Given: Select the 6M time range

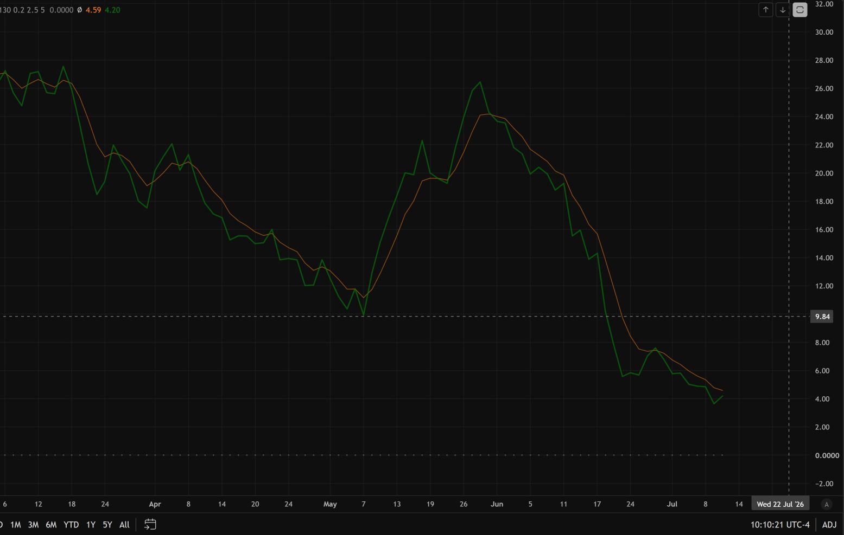Looking at the screenshot, I should pos(51,525).
